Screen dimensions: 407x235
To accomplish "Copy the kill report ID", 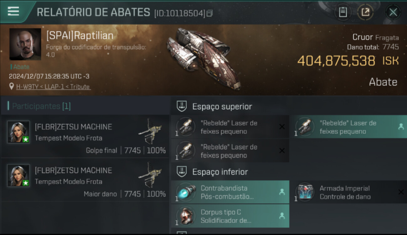I will (210, 13).
